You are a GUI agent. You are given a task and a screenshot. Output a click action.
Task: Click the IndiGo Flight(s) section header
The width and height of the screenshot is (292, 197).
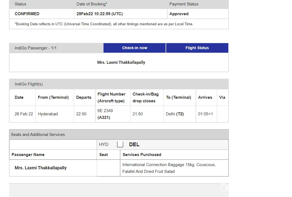[x=29, y=84]
